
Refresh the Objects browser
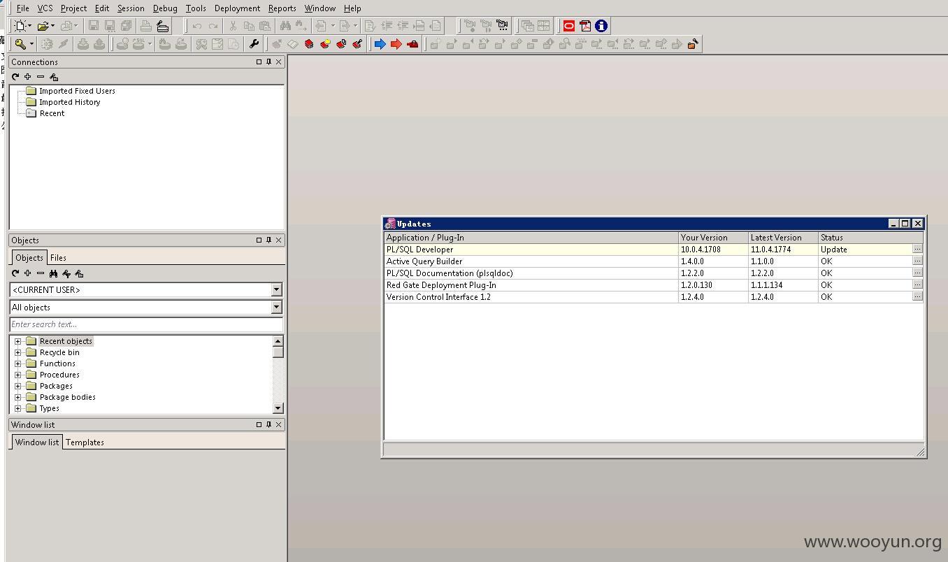[x=15, y=273]
